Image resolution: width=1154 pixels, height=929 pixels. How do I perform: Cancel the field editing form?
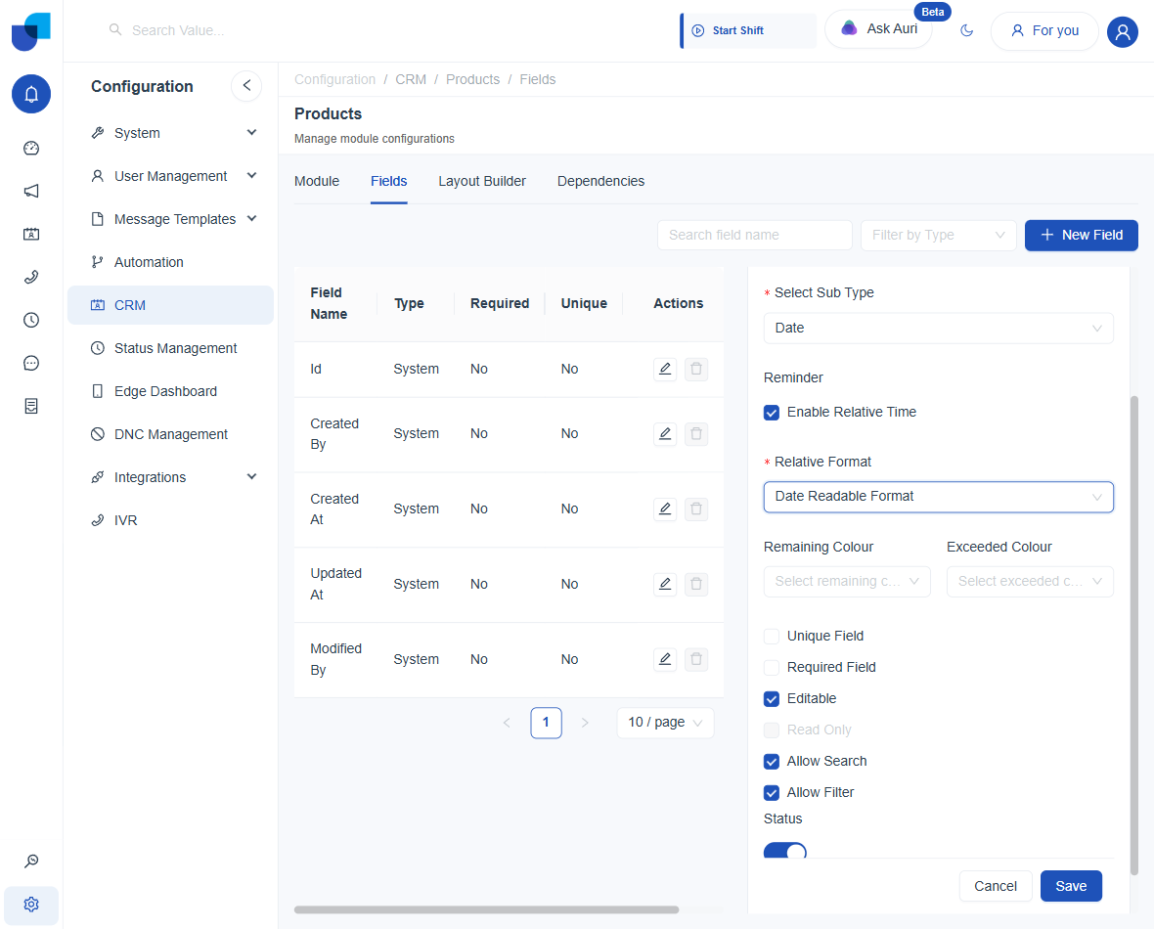[995, 886]
